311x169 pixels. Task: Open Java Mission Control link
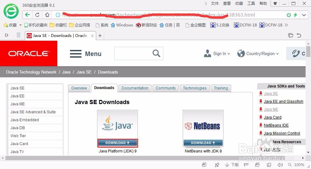pos(282,133)
